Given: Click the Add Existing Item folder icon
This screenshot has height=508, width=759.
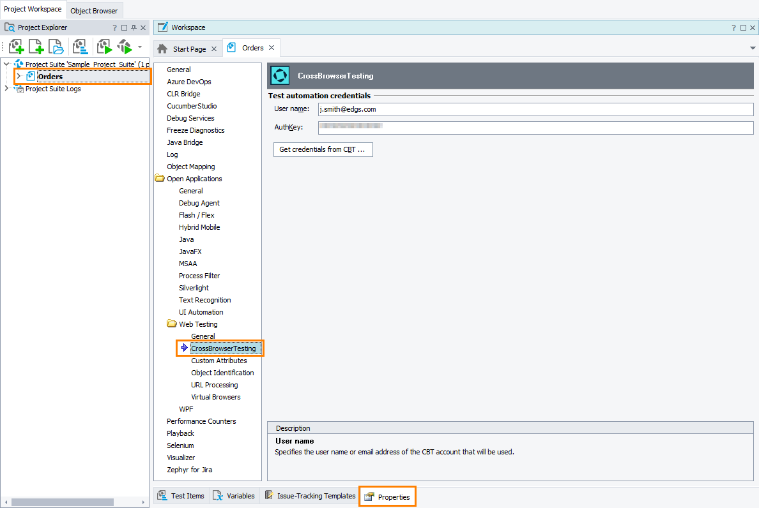Looking at the screenshot, I should (x=56, y=47).
